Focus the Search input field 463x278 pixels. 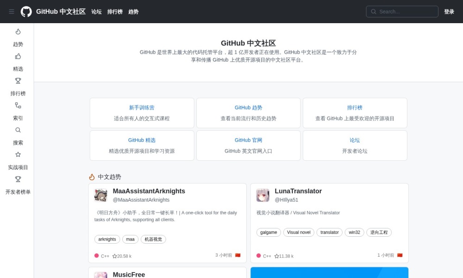pyautogui.click(x=402, y=12)
